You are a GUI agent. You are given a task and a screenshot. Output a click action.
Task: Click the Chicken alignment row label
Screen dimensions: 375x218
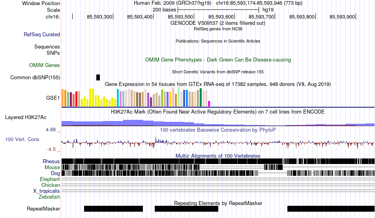tap(51, 185)
